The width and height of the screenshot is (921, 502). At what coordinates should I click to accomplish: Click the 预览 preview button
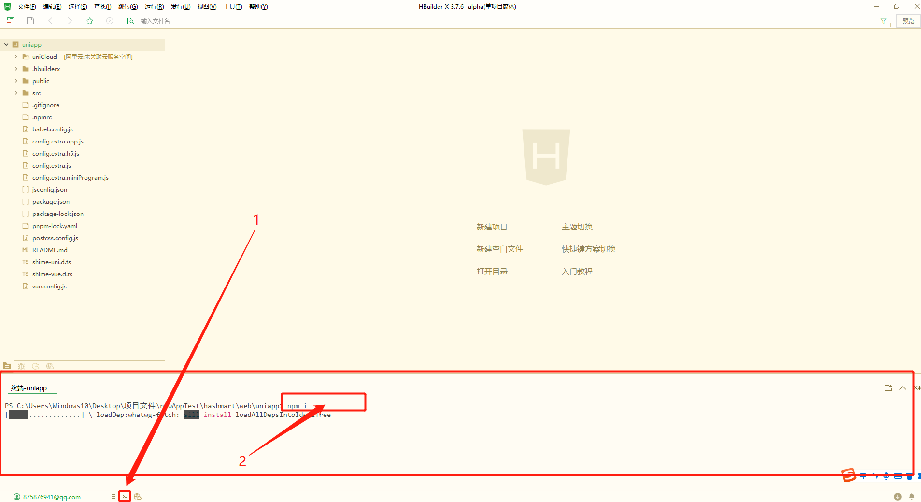[x=908, y=21]
